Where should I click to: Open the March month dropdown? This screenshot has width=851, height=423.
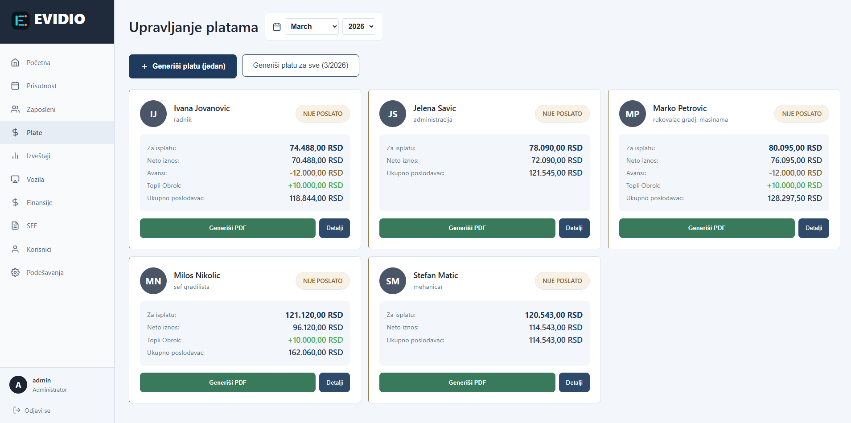click(x=311, y=26)
